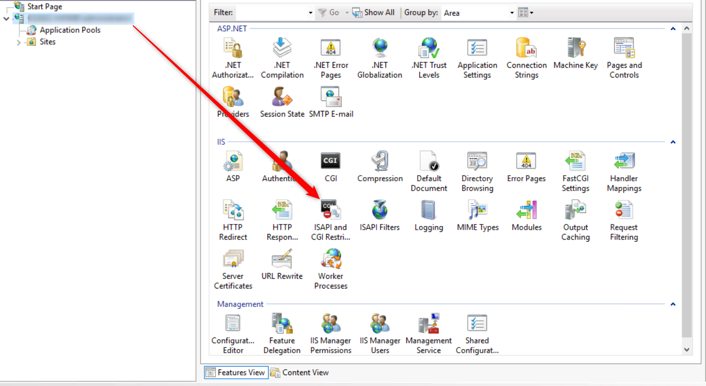Select the Features View tab
Viewport: 706px width, 386px height.
(x=236, y=372)
